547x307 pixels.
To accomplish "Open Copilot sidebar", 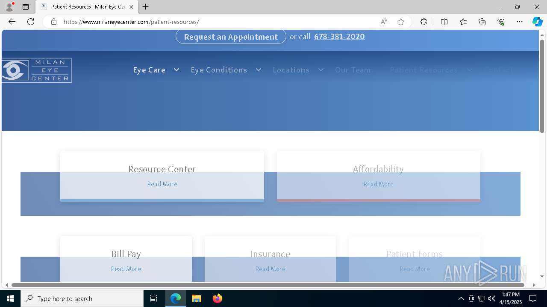I will 537,22.
